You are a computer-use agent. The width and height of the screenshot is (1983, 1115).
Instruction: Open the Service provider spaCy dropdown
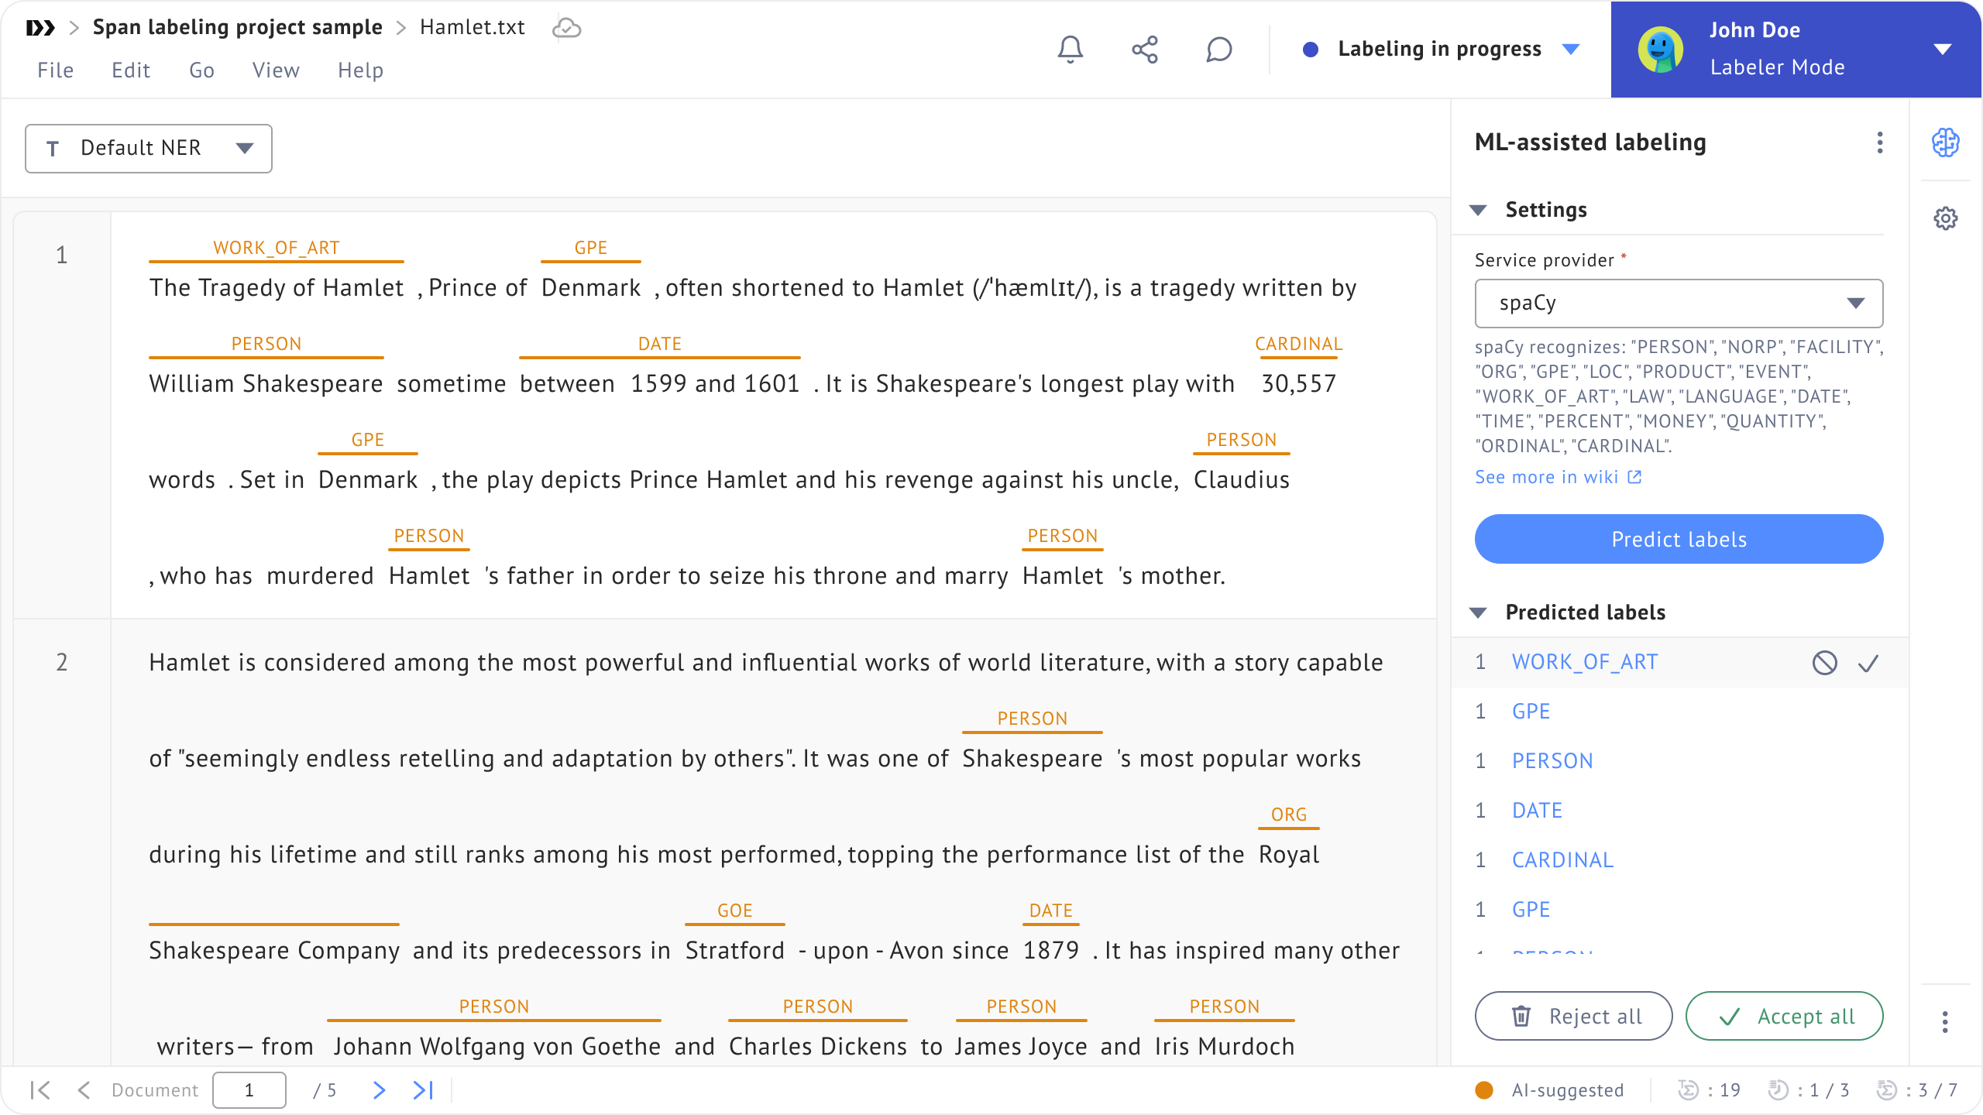pyautogui.click(x=1679, y=304)
